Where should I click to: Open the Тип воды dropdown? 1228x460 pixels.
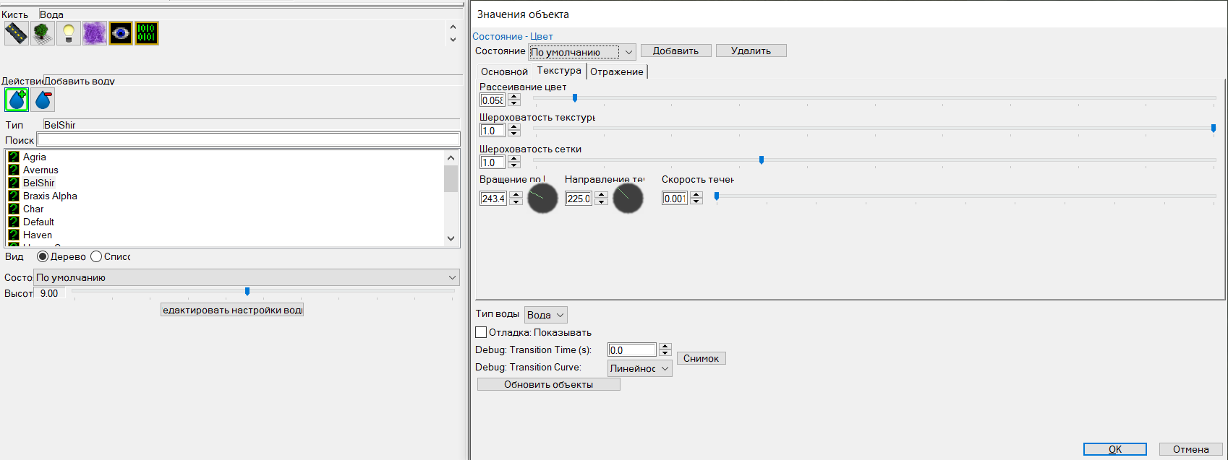(x=546, y=315)
